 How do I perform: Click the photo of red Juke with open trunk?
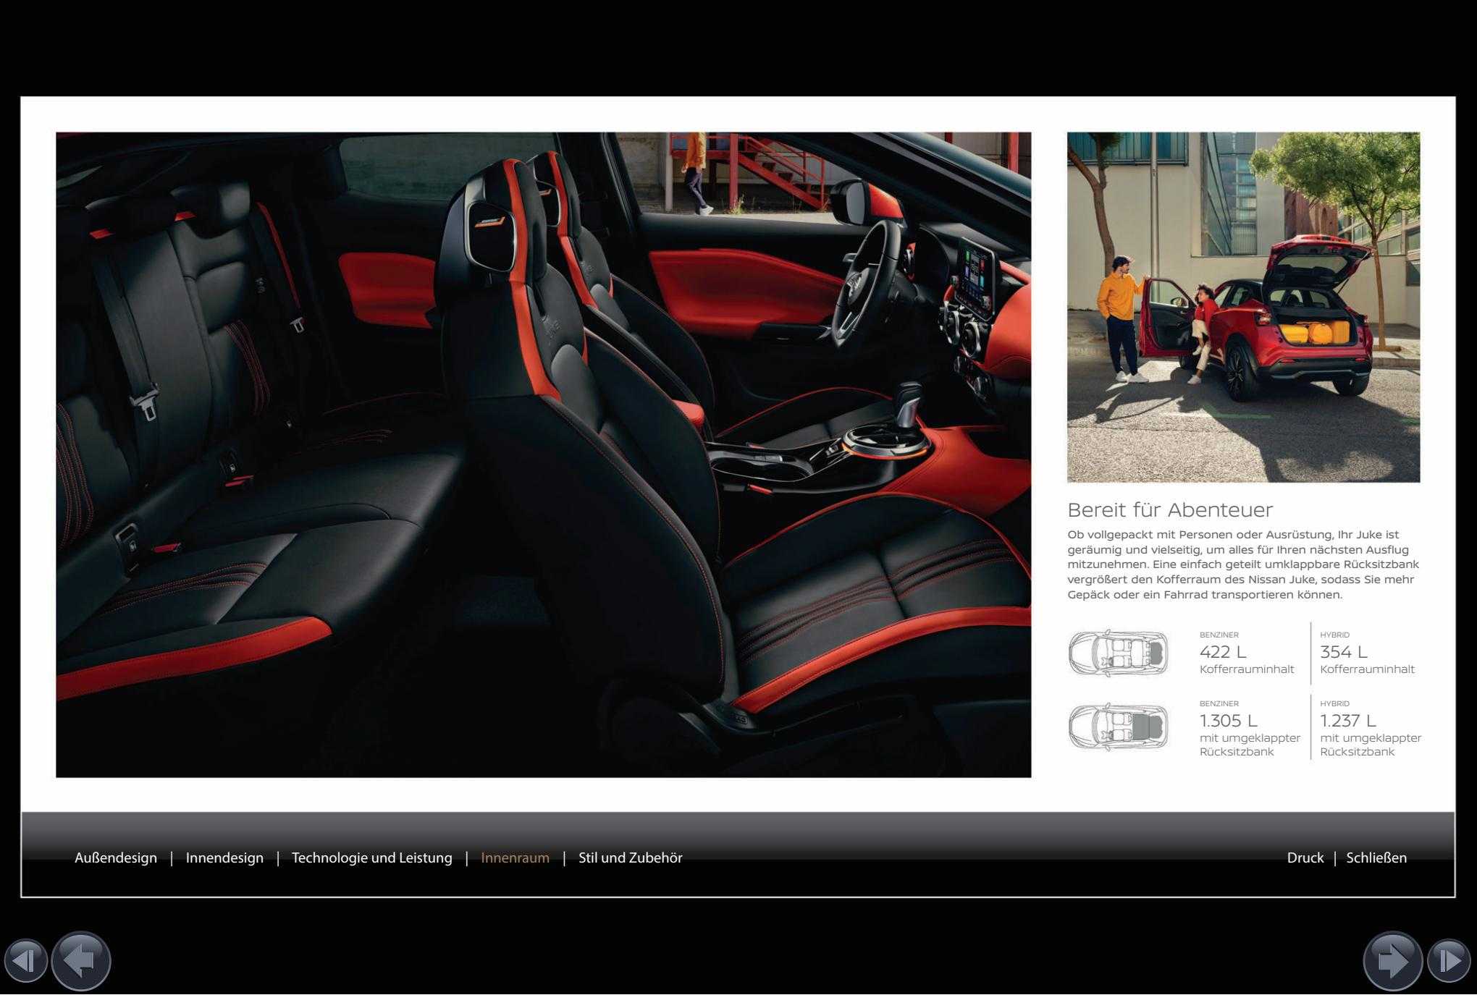pyautogui.click(x=1243, y=307)
